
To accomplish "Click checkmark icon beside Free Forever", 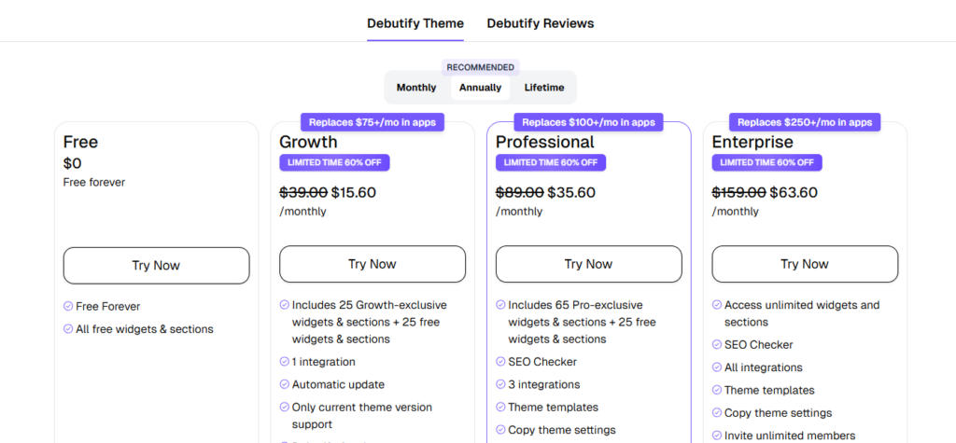I will 68,307.
